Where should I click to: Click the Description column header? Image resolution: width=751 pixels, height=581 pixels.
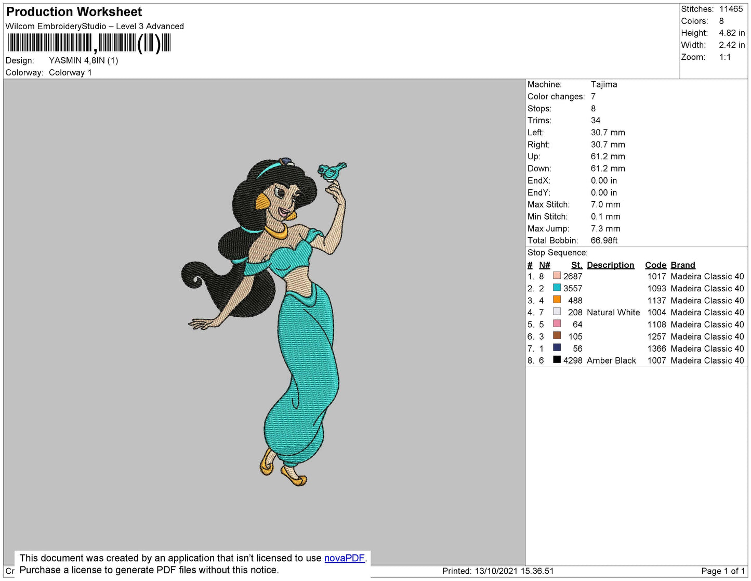(611, 265)
